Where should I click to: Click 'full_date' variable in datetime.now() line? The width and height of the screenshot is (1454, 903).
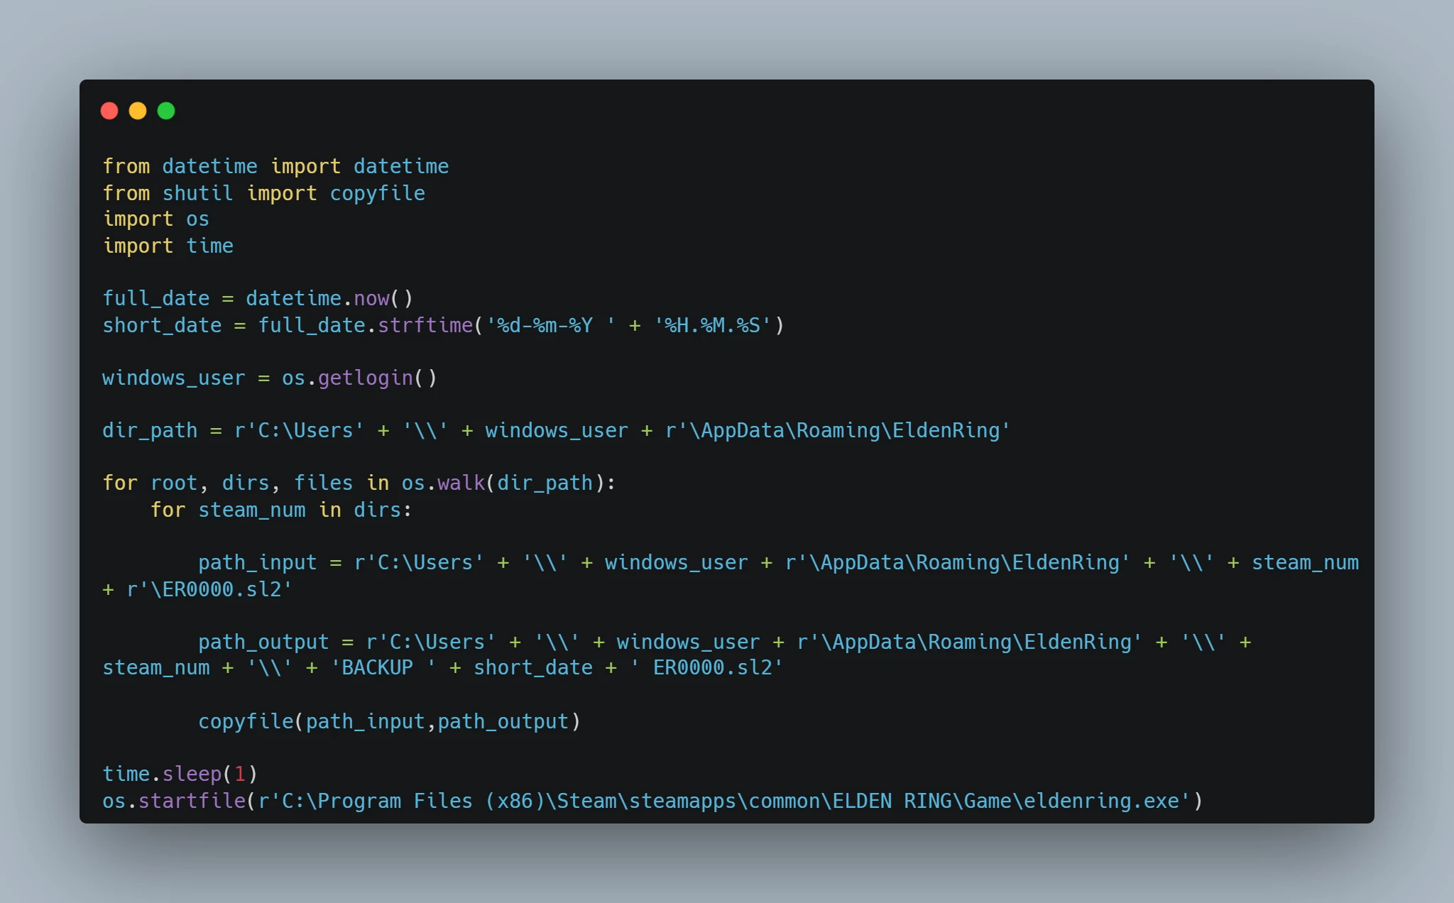(x=156, y=298)
